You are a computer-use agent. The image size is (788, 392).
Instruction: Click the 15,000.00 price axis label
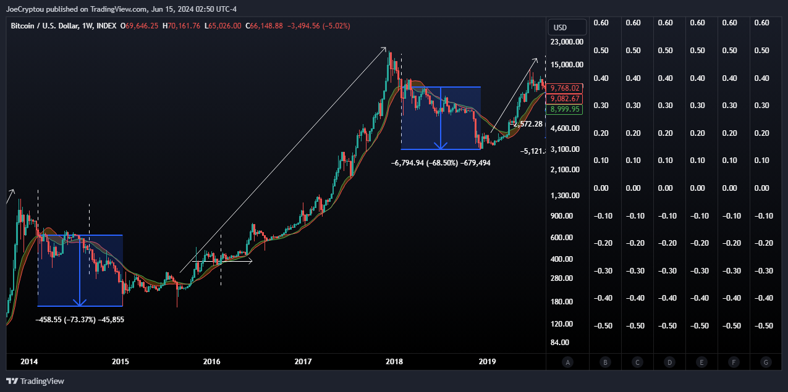[x=566, y=65]
